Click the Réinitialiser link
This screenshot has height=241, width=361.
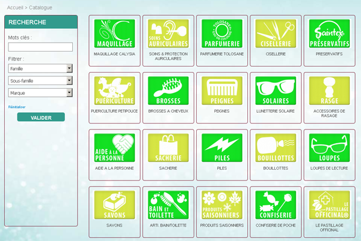[17, 107]
